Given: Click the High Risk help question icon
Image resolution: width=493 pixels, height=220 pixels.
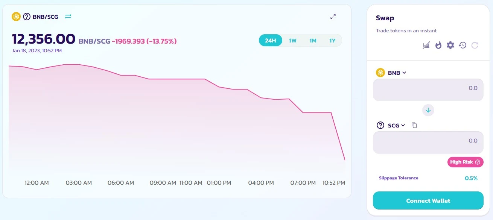Looking at the screenshot, I should coord(478,162).
